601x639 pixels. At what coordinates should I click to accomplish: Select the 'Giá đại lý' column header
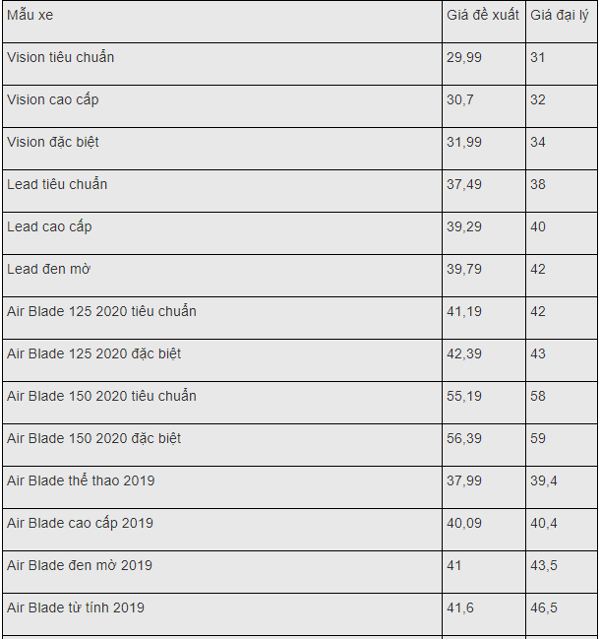click(x=562, y=22)
